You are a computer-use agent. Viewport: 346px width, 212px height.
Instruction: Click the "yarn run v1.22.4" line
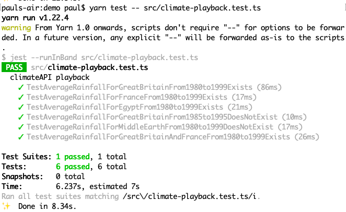[x=35, y=17]
